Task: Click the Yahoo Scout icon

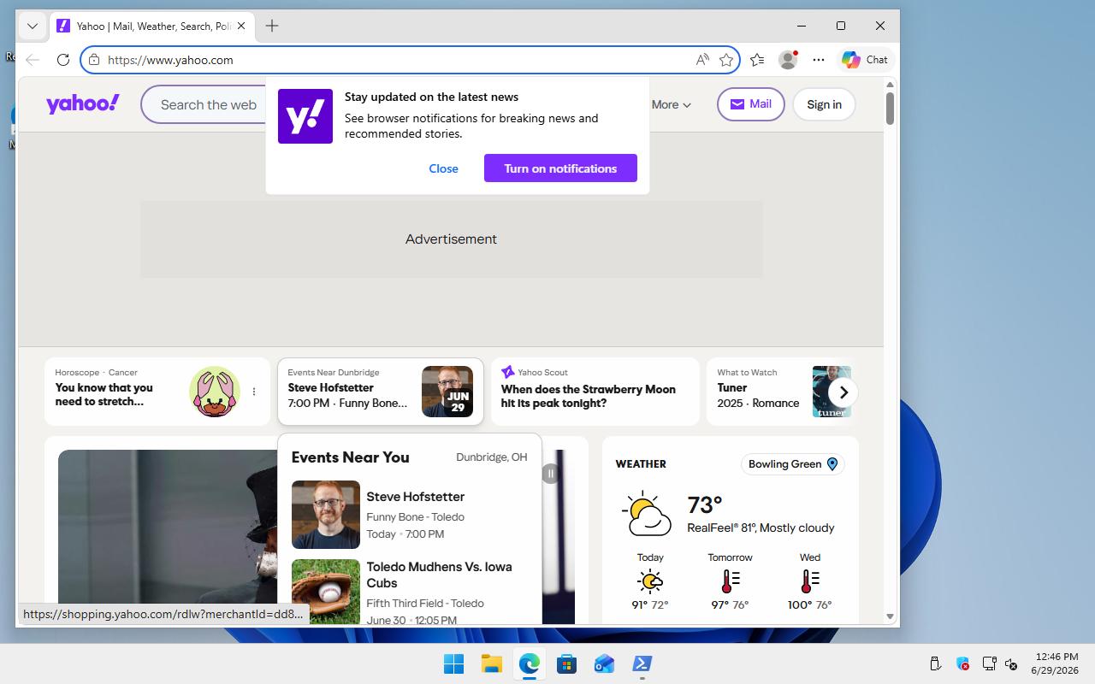Action: pos(508,372)
